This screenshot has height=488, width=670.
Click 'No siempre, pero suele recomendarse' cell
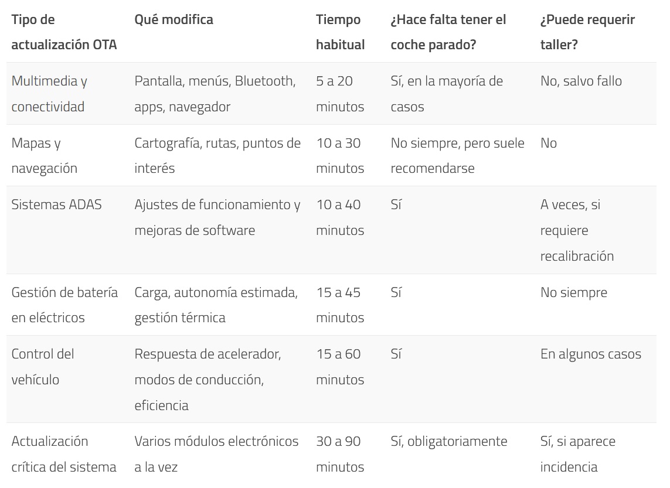(x=457, y=155)
